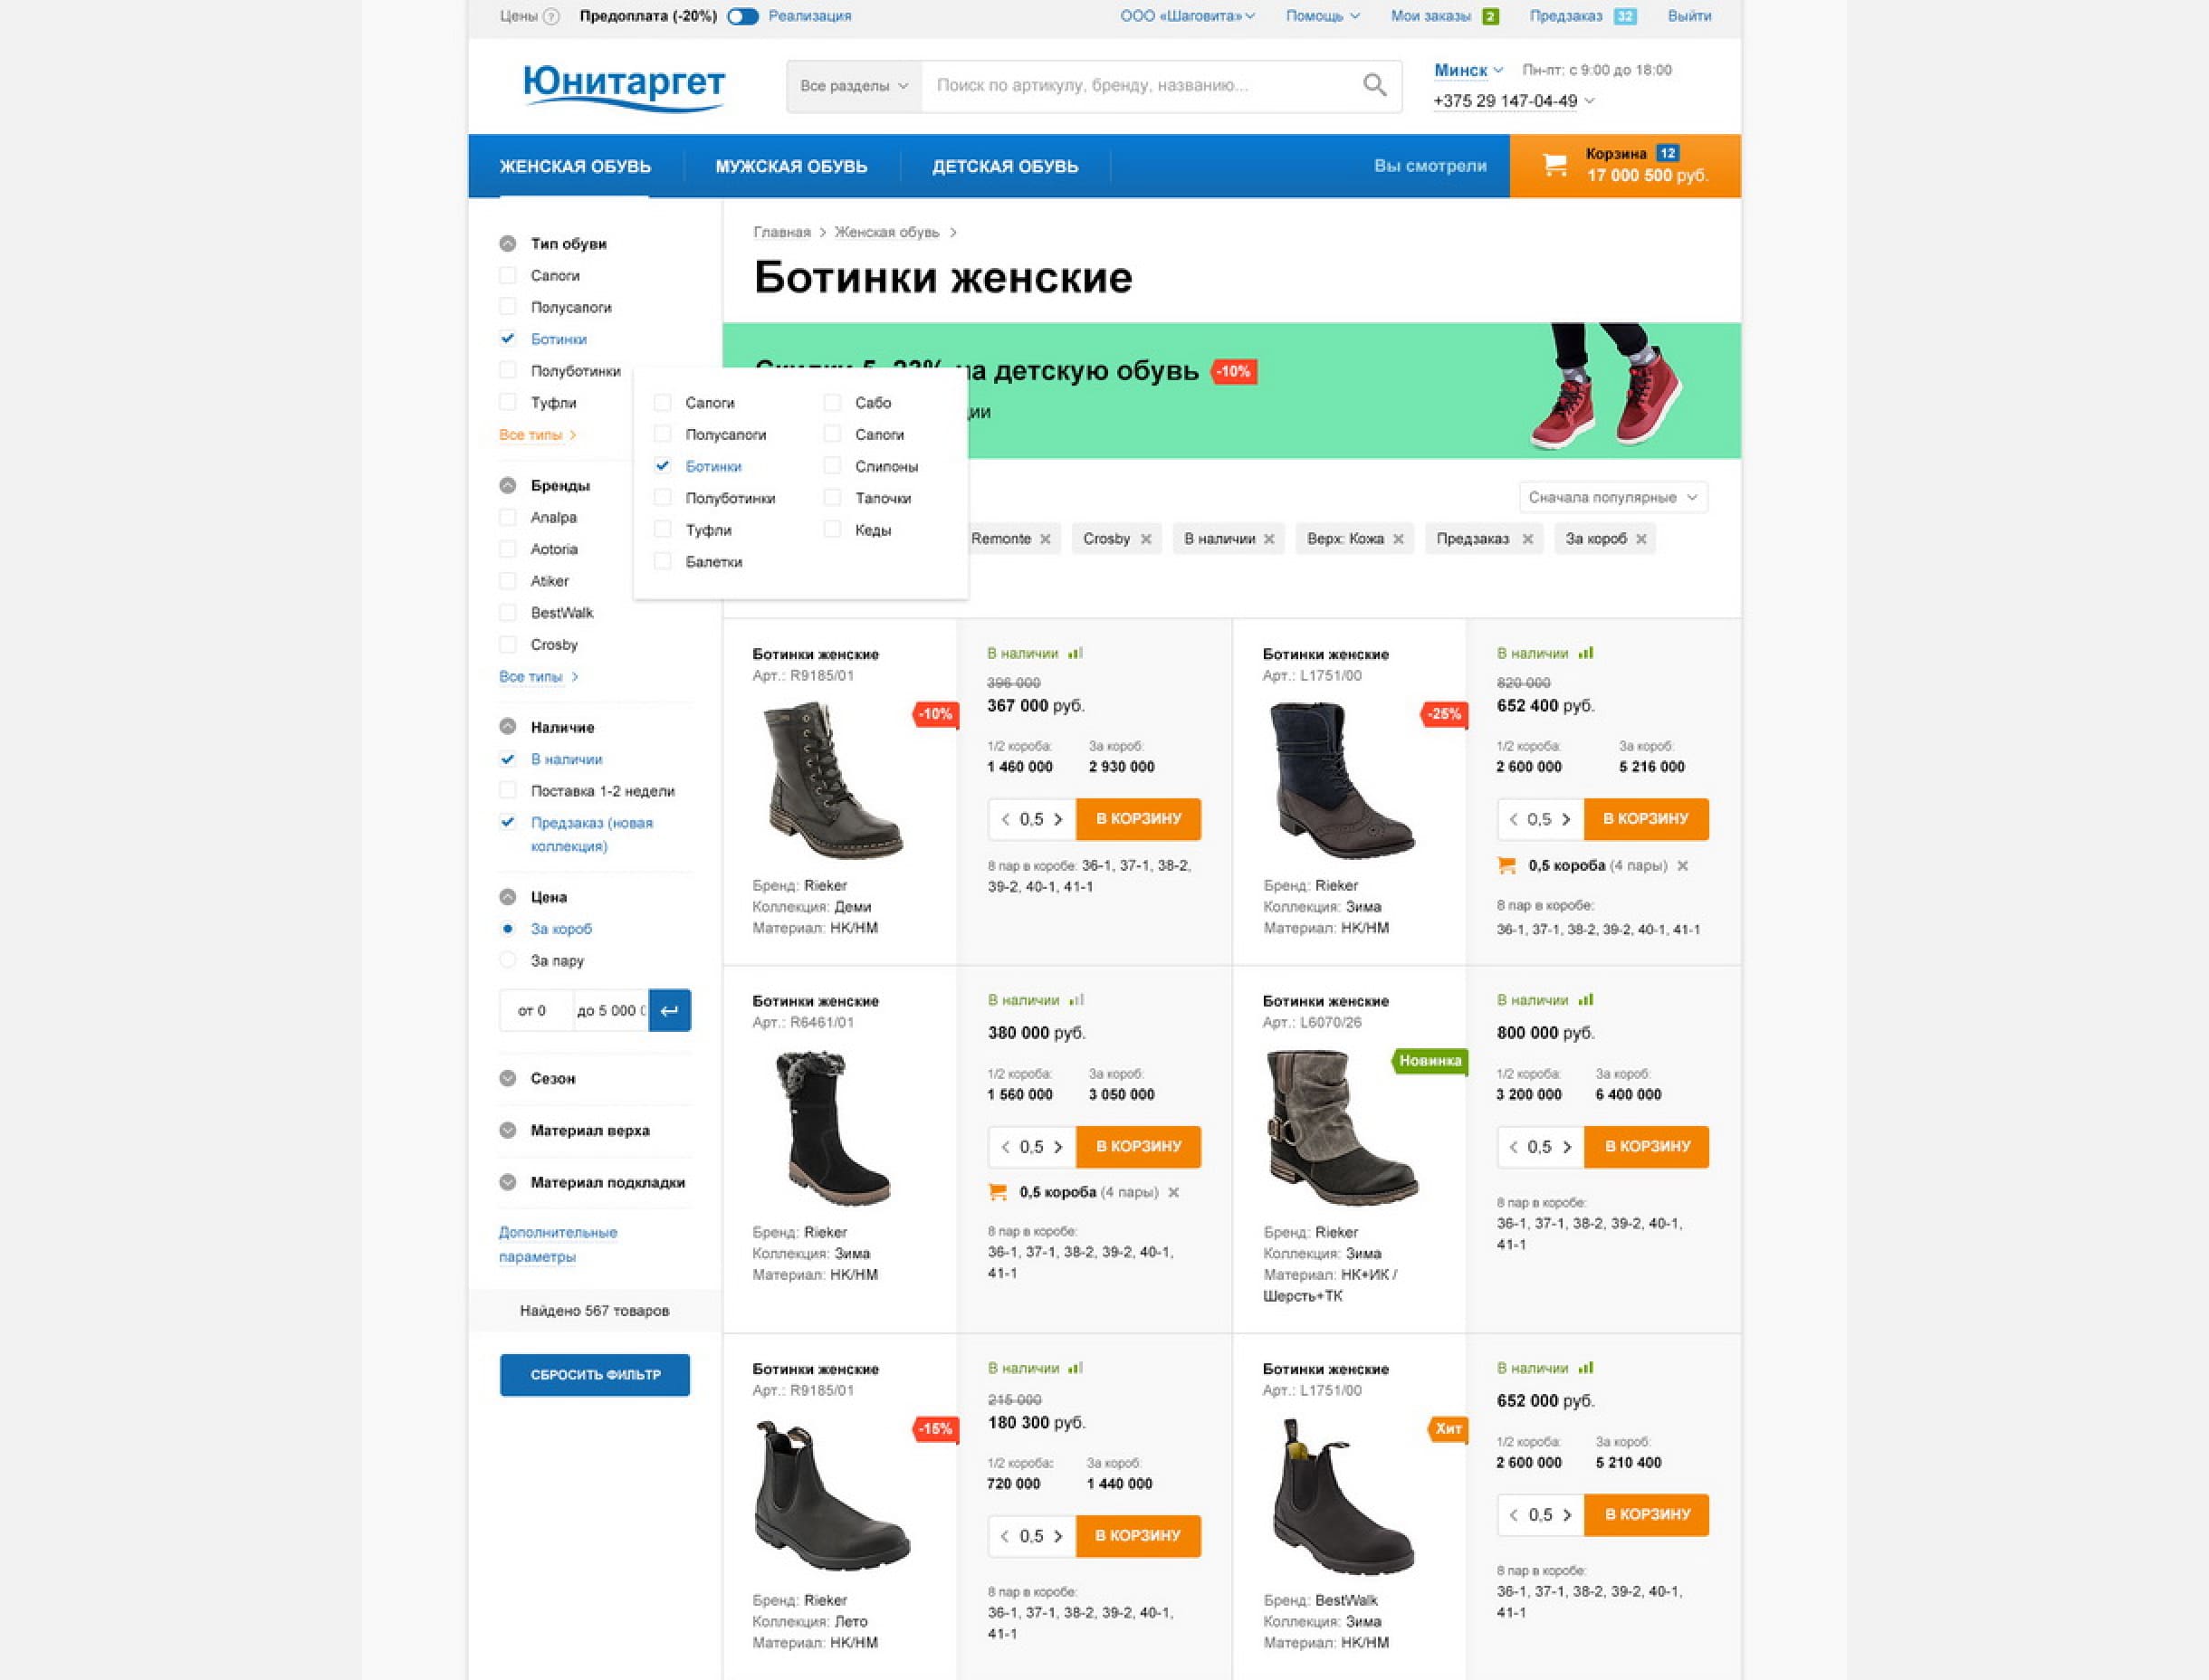Click the search input field
Viewport: 2209px width, 1680px height.
1140,86
